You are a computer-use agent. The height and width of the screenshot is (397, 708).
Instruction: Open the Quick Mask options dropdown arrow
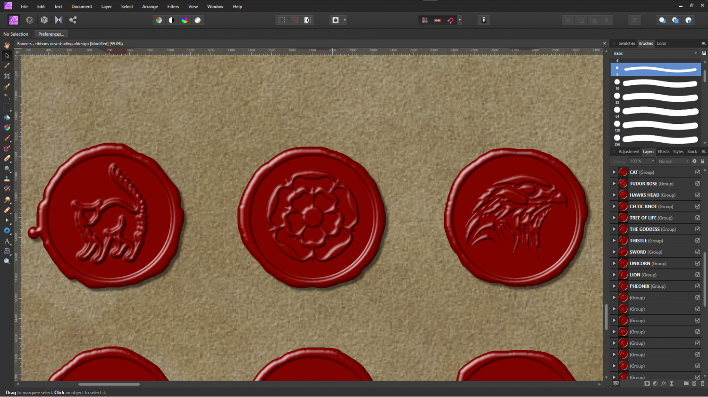[345, 20]
